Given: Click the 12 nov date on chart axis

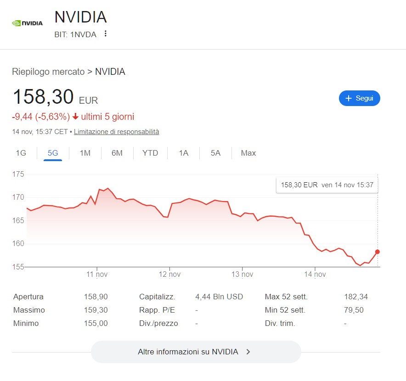Looking at the screenshot, I should pos(169,275).
